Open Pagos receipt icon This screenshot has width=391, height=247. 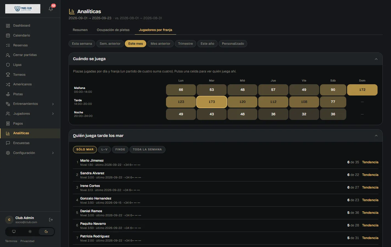pos(8,123)
